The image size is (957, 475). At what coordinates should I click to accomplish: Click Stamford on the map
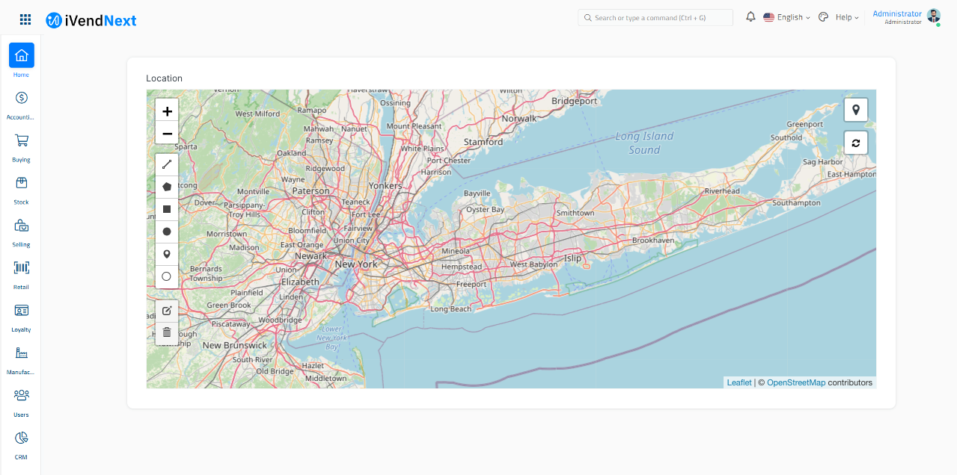[x=483, y=142]
